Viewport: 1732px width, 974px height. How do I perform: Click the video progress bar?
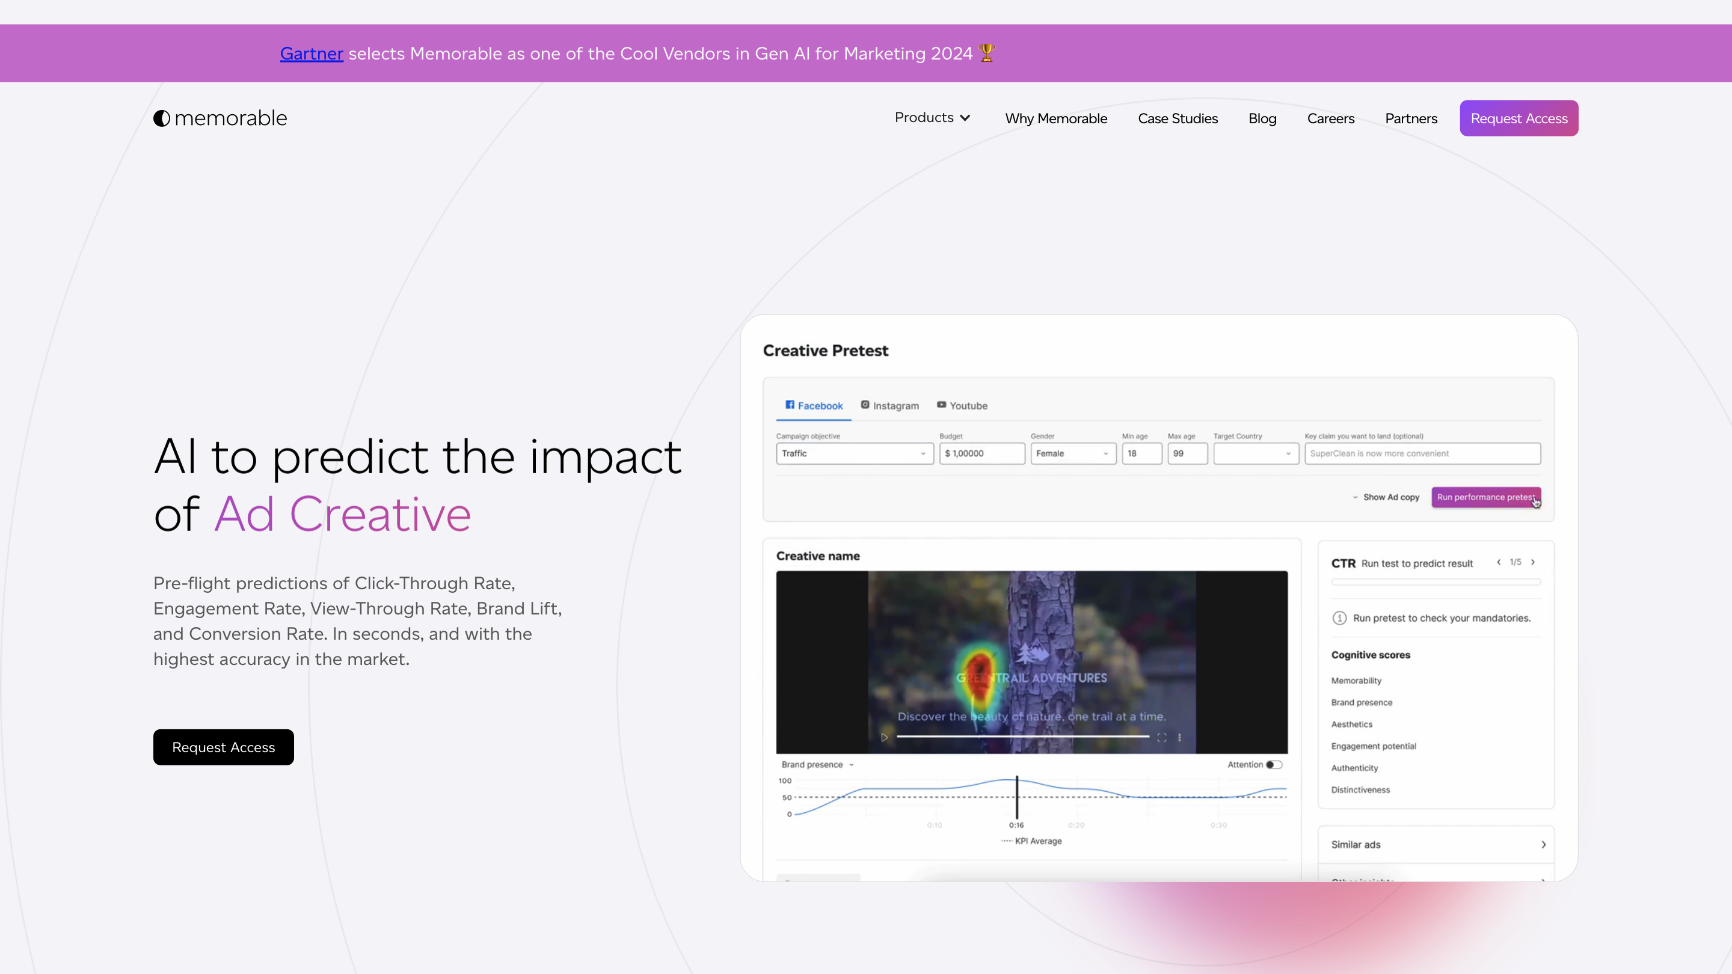(x=1022, y=737)
